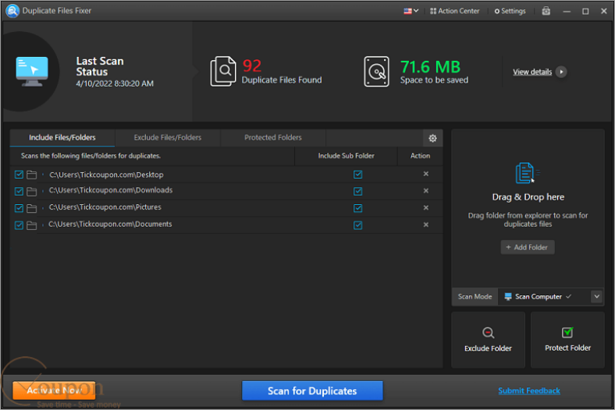This screenshot has height=410, width=615.
Task: Toggle Include Sub Folder for Downloads
Action: coord(357,191)
